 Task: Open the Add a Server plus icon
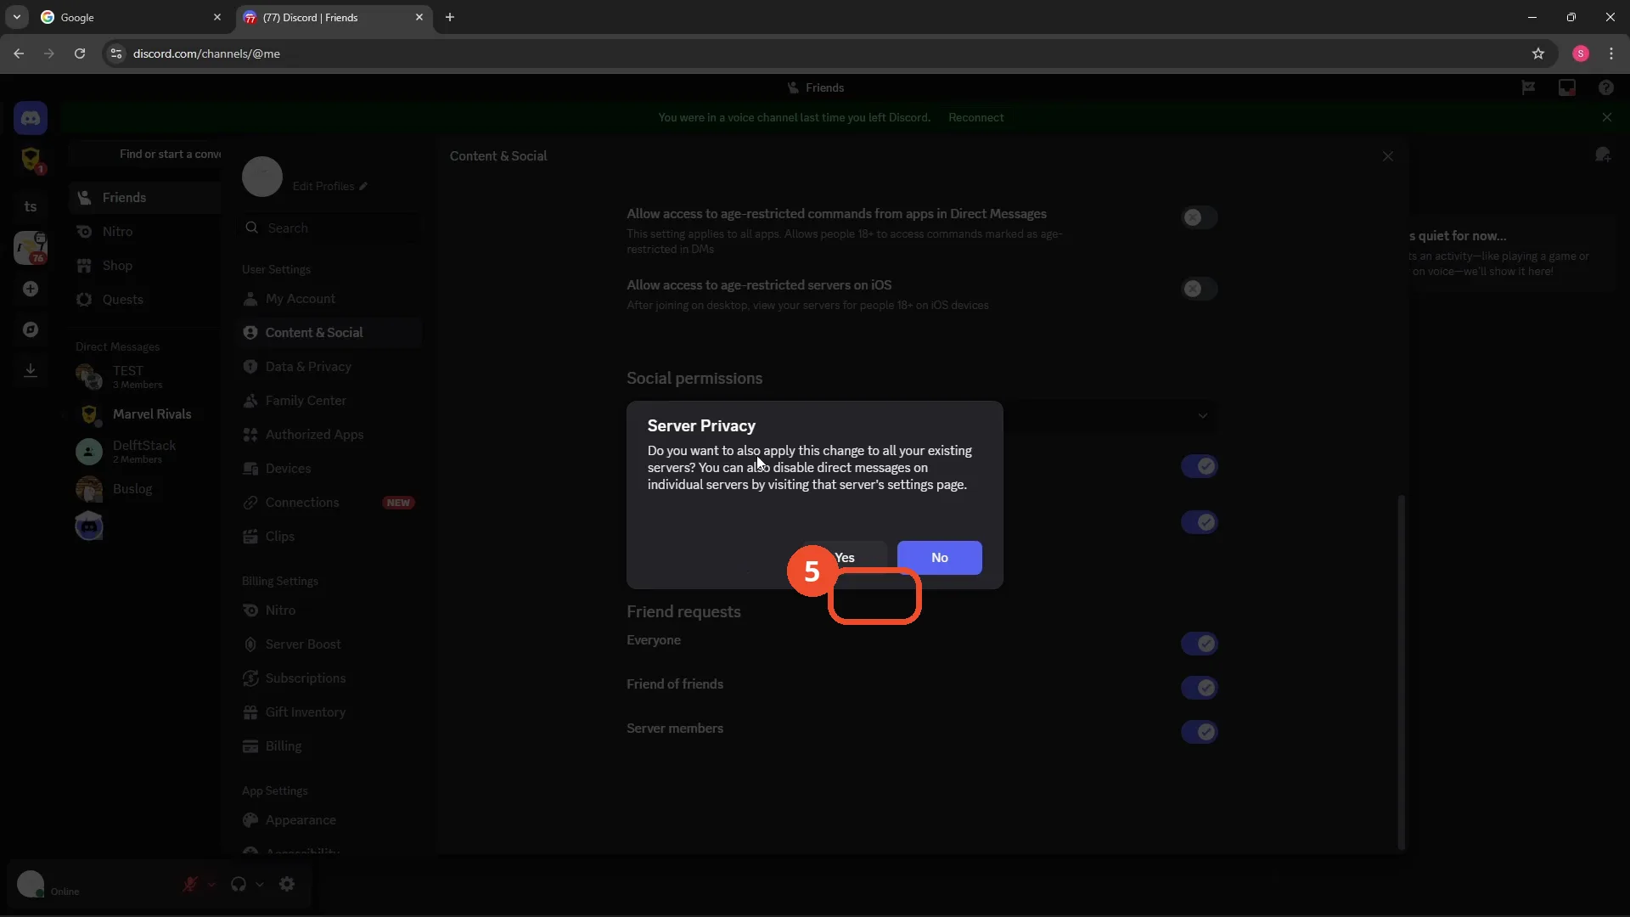pos(31,289)
